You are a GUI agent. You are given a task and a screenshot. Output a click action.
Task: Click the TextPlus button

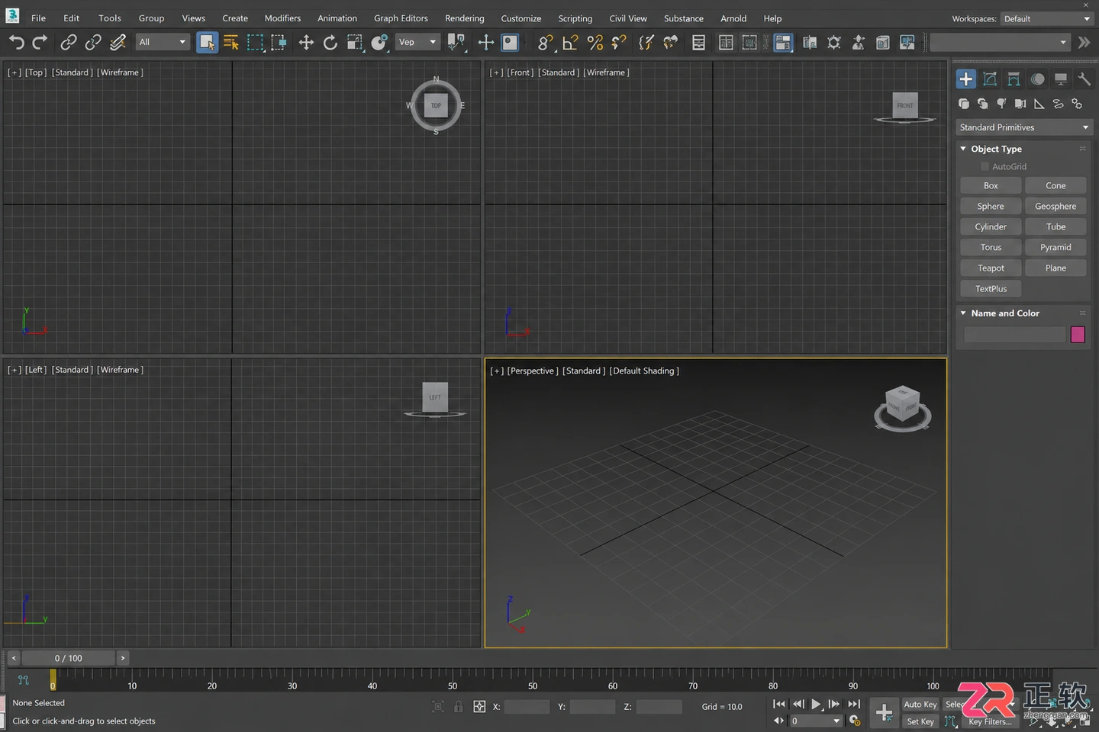tap(991, 288)
